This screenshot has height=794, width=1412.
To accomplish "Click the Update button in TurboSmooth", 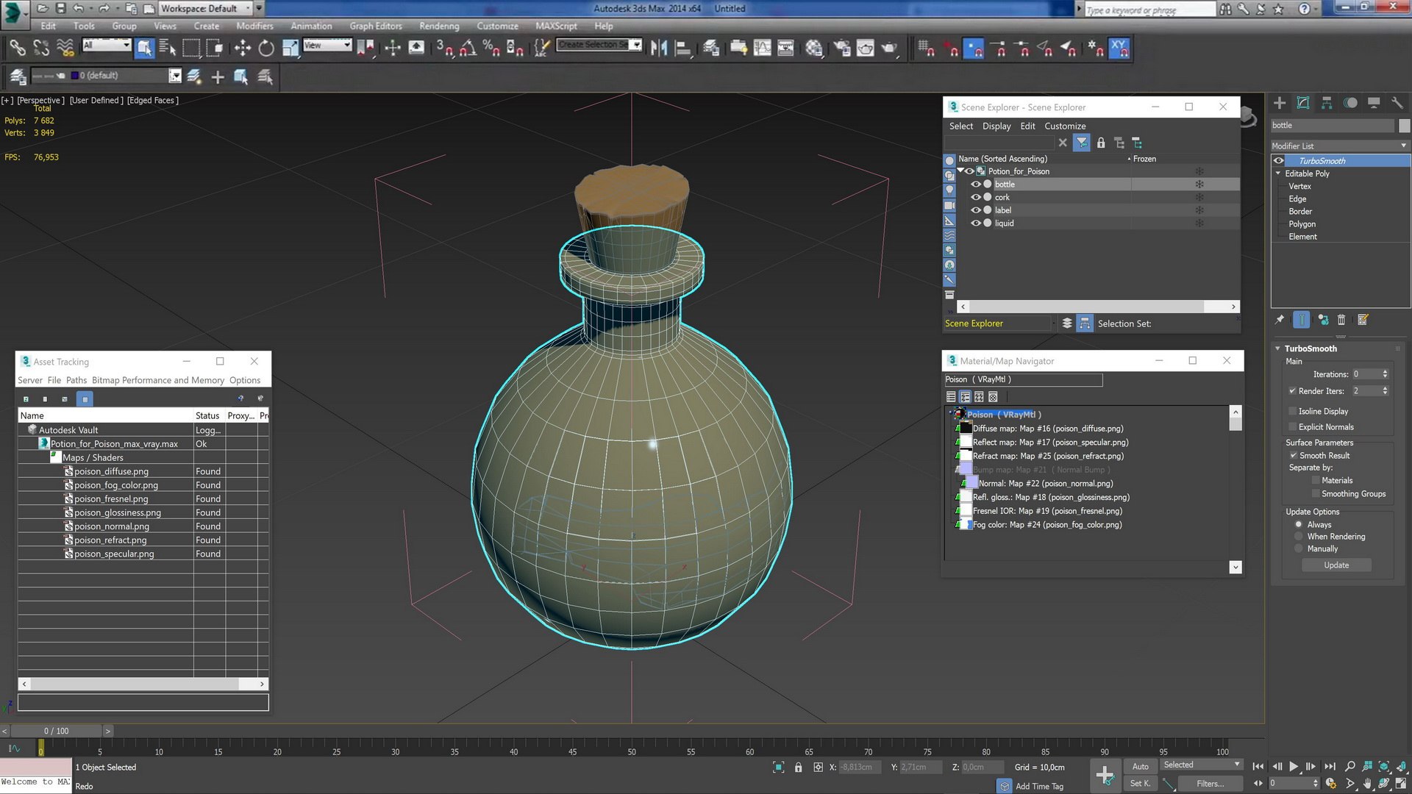I will (1336, 564).
